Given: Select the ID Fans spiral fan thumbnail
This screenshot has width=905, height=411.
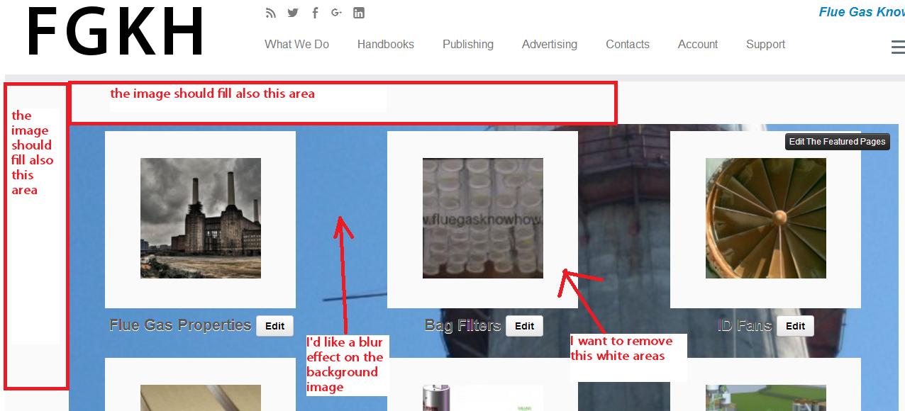Looking at the screenshot, I should tap(765, 218).
